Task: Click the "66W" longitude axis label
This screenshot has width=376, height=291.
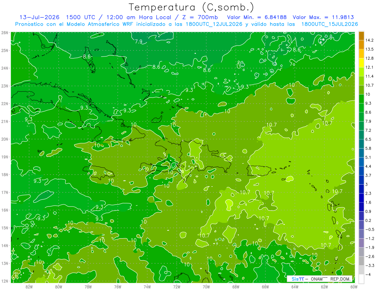Action: coord(265,287)
